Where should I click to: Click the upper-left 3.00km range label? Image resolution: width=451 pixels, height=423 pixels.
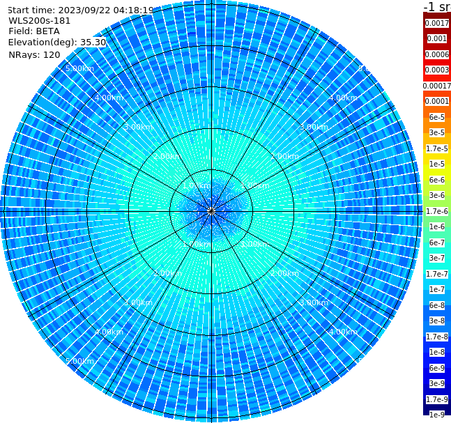click(x=138, y=127)
